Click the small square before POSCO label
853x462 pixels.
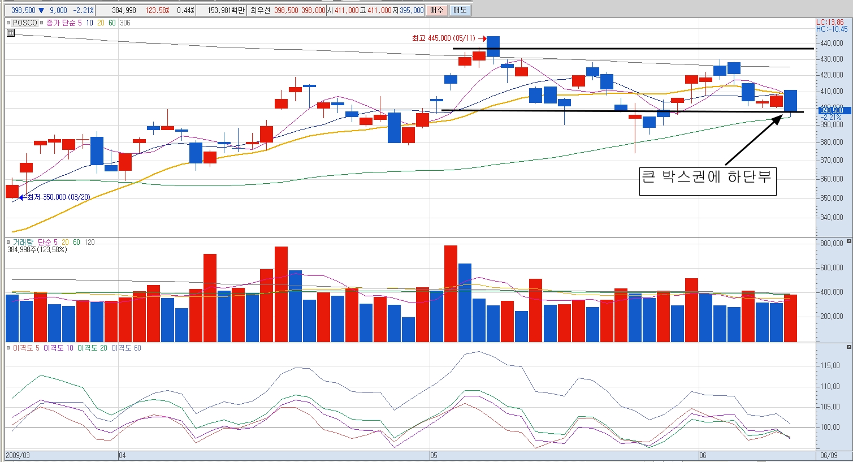(8, 23)
